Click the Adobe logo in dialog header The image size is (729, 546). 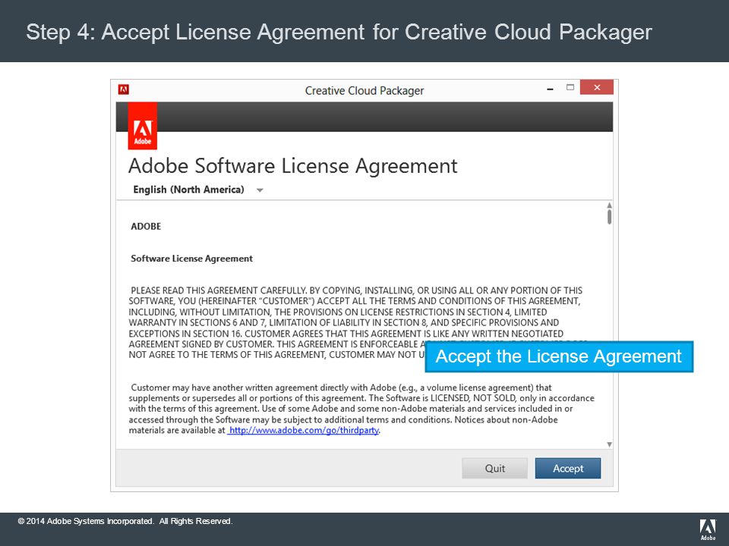click(x=142, y=126)
